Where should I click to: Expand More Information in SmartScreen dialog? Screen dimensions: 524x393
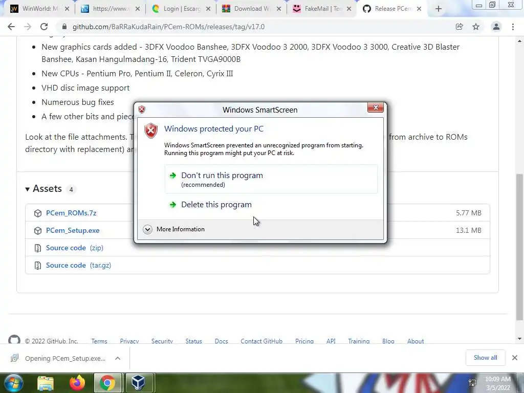coord(174,229)
